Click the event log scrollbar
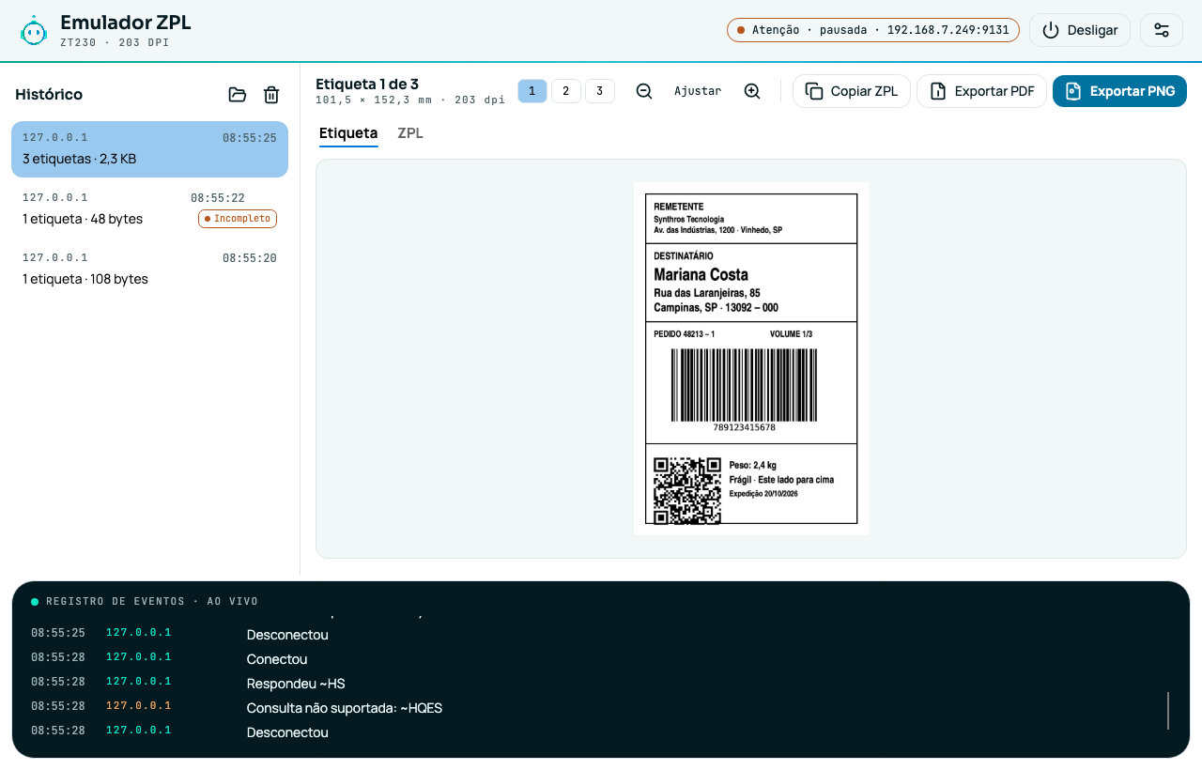This screenshot has height=770, width=1202. (1168, 711)
